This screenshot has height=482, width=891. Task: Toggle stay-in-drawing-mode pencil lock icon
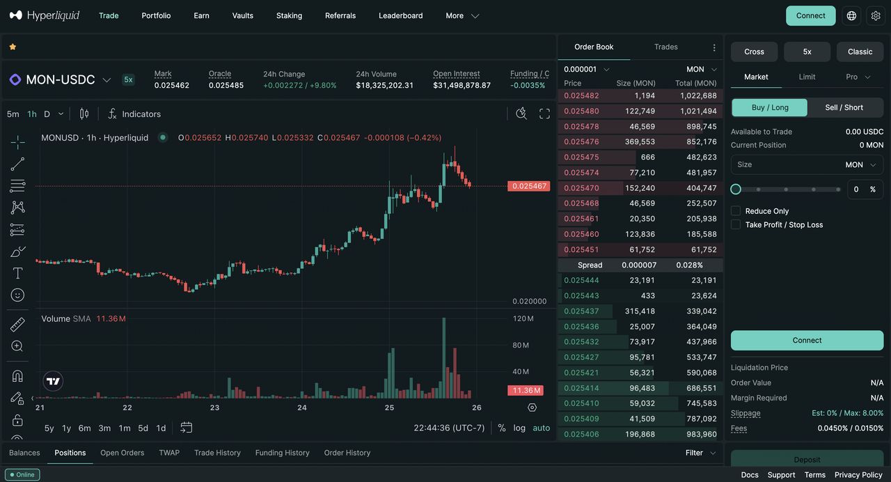pyautogui.click(x=18, y=398)
